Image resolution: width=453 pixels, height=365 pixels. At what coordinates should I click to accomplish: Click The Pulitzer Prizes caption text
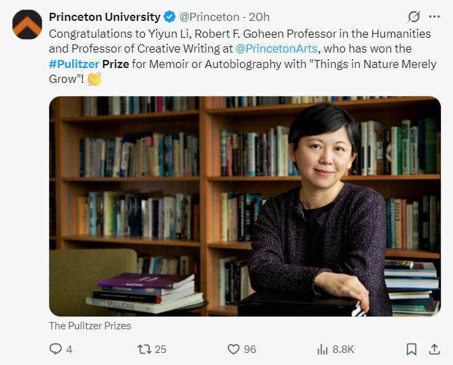point(90,326)
